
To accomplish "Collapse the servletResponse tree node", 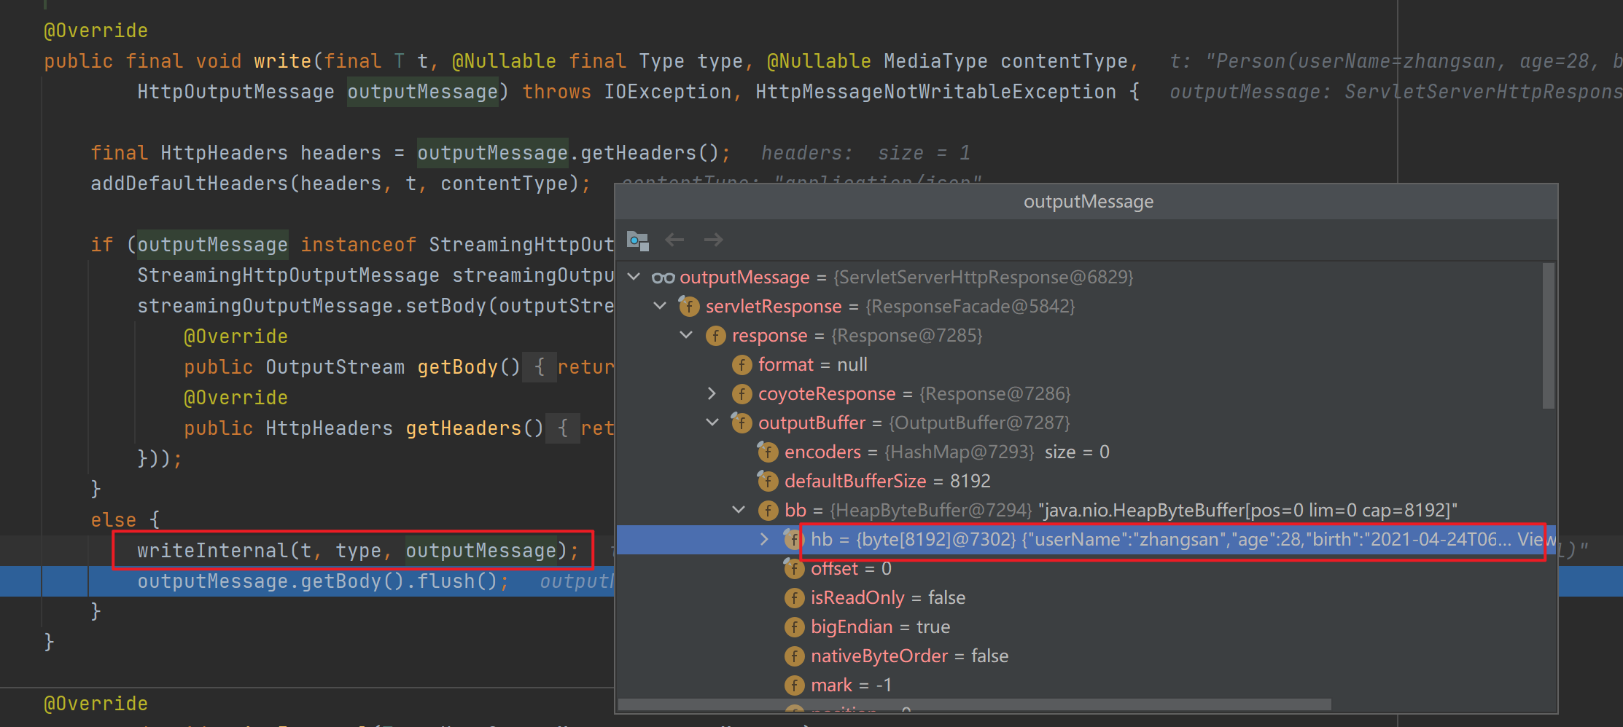I will click(660, 306).
